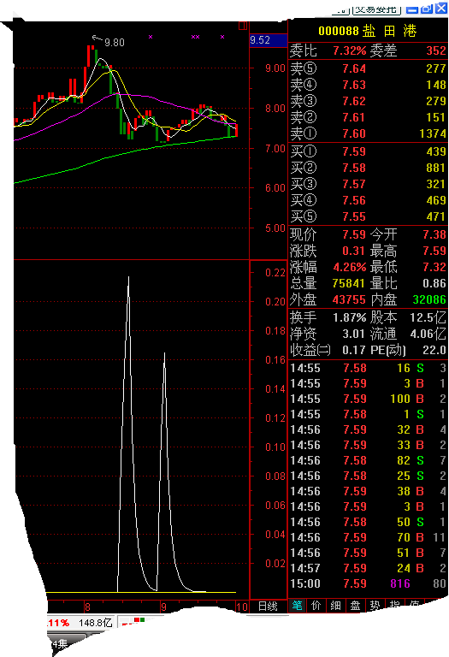Click the 买③ bid price 7.57
Screen dimensions: 449x657
click(354, 185)
